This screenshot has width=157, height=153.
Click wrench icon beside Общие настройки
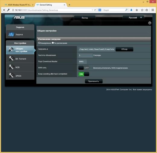coord(11,50)
